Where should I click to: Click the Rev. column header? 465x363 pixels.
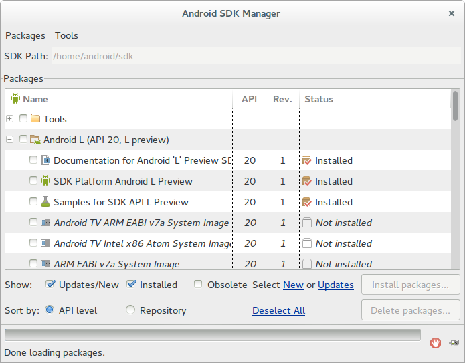click(x=282, y=99)
